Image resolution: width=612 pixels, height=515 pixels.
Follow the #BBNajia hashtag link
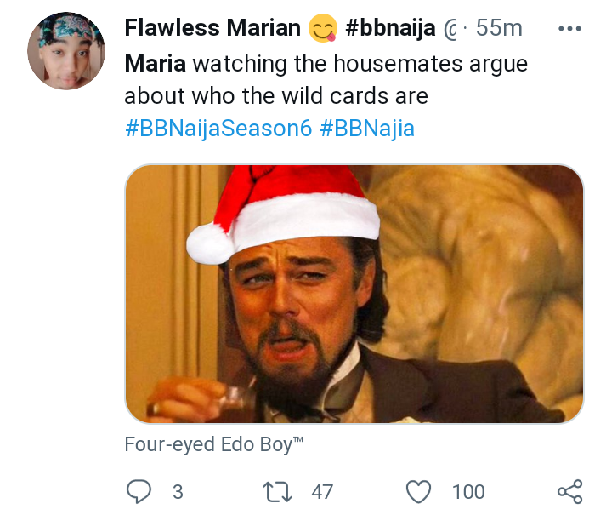[x=367, y=130]
